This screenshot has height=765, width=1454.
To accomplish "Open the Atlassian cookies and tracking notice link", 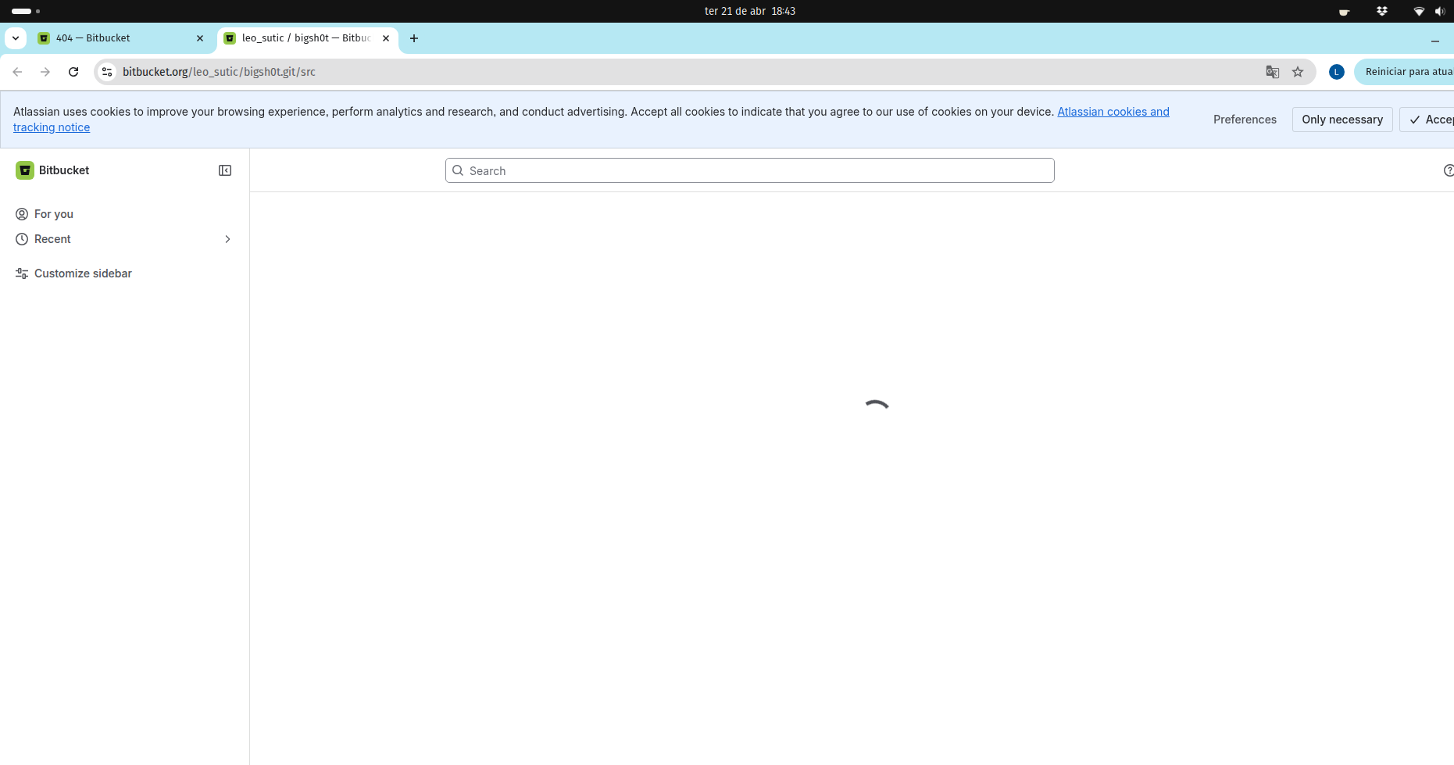I will [1113, 112].
